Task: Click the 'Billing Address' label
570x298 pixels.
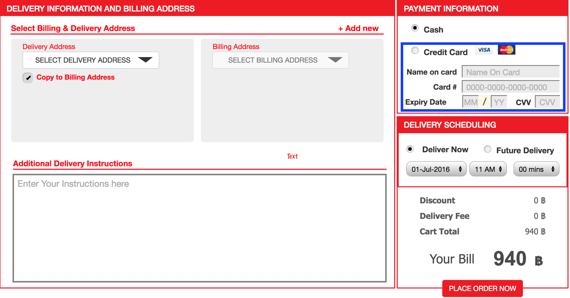Action: pos(236,47)
